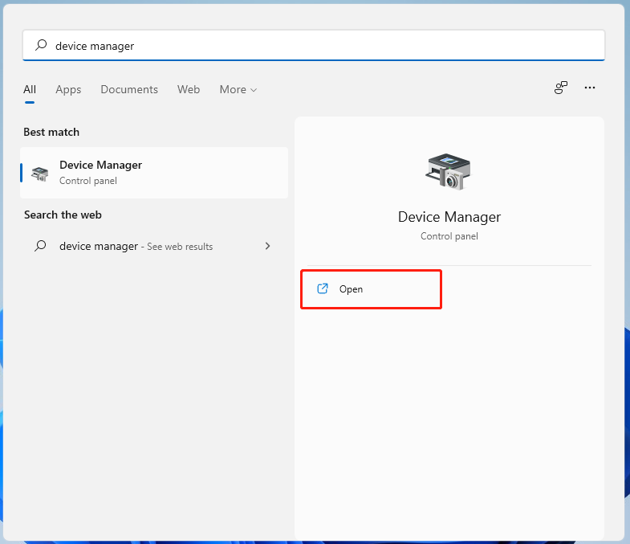Click the device manager search input field
The width and height of the screenshot is (630, 544).
pyautogui.click(x=314, y=46)
